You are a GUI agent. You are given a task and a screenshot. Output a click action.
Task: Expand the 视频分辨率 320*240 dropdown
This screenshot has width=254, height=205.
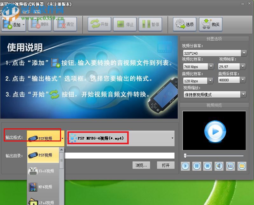point(244,53)
